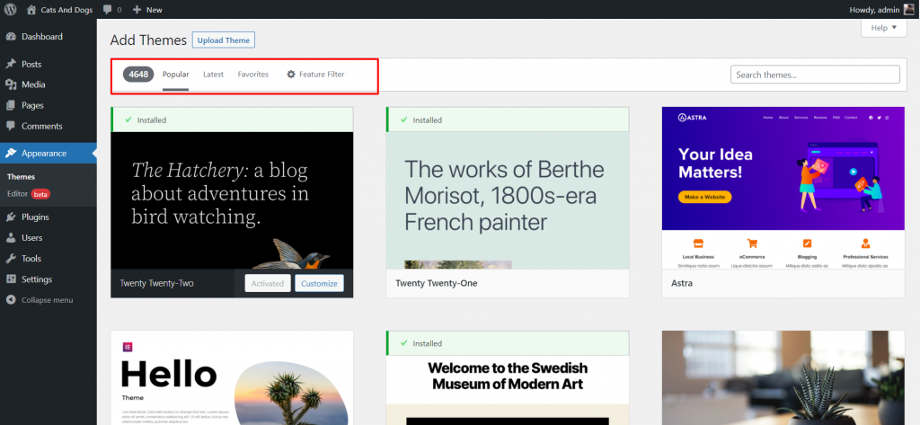Switch to the Favorites tab

pyautogui.click(x=252, y=75)
